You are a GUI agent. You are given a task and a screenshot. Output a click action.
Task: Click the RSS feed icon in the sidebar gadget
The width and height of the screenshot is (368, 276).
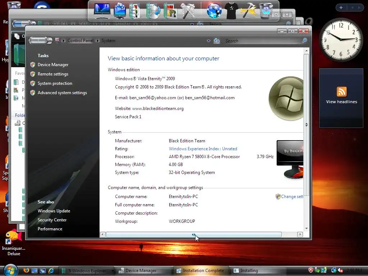coord(341,92)
